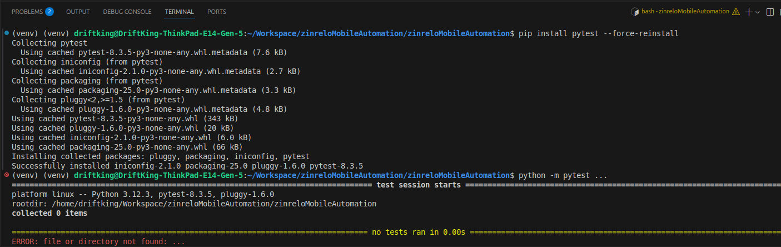Click the workspace path in the second prompt
The height and width of the screenshot is (247, 781).
[381, 175]
